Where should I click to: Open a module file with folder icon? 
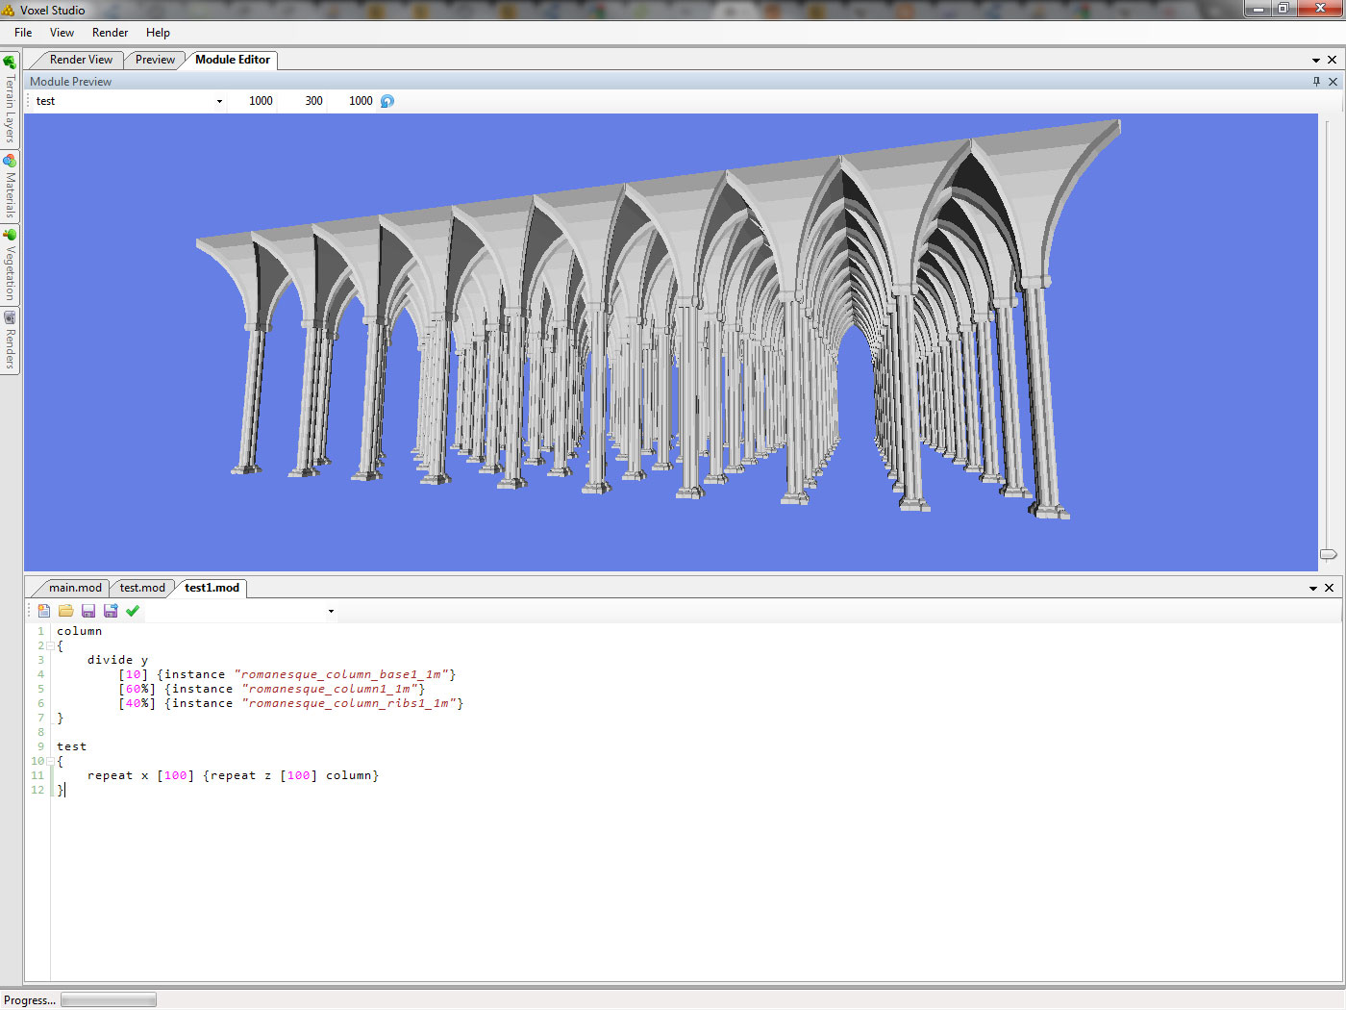coord(65,611)
